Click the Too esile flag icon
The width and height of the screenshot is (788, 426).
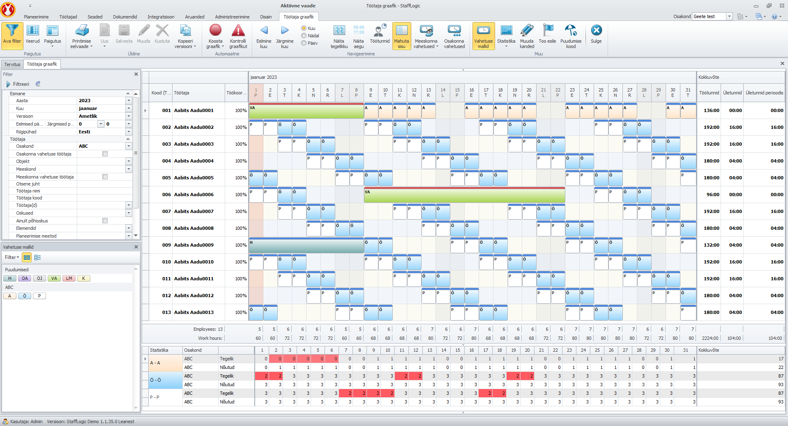point(548,31)
